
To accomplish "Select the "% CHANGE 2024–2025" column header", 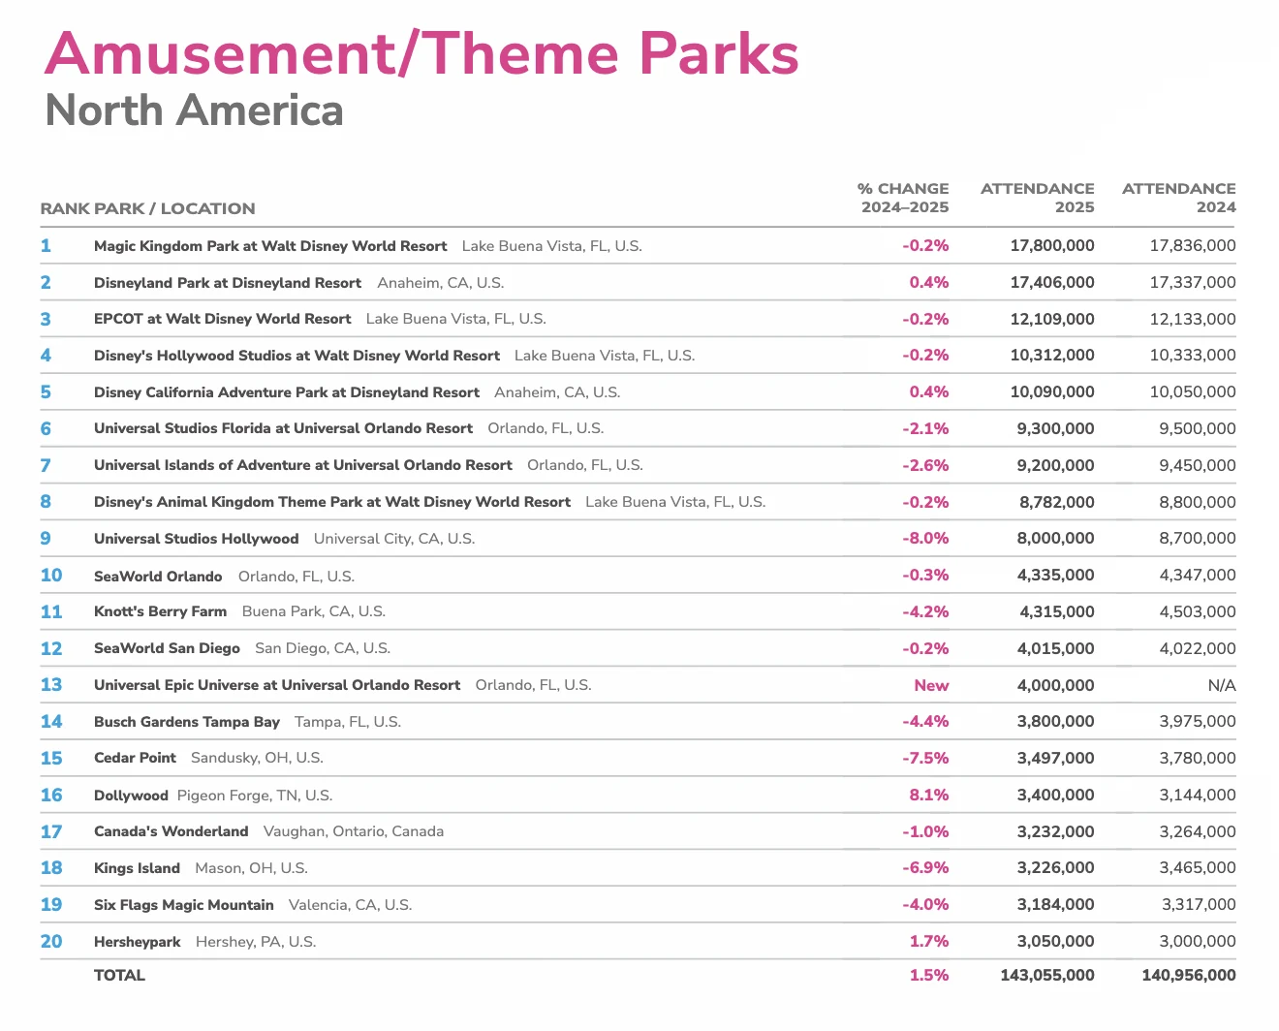I will click(x=904, y=198).
